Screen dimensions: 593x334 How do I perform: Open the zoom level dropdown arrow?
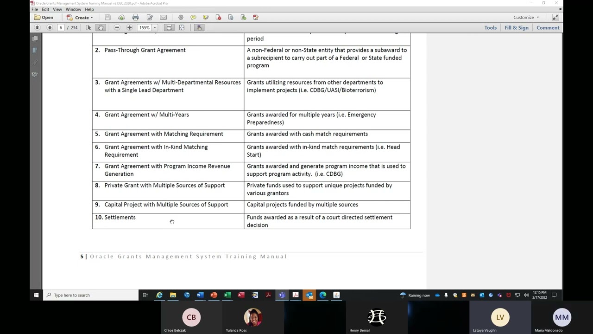(x=155, y=27)
